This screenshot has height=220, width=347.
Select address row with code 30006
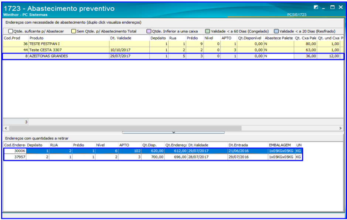tap(153, 151)
